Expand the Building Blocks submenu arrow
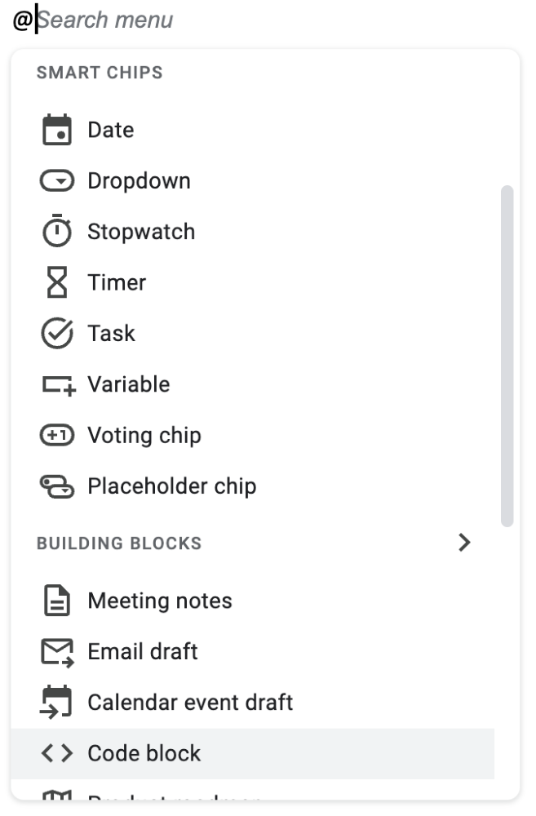The height and width of the screenshot is (816, 536). coord(464,543)
